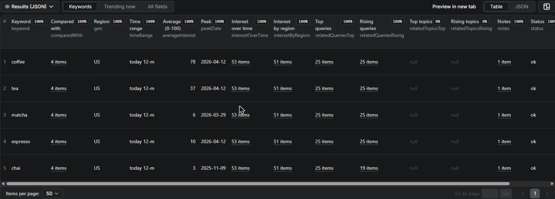Click the 'tea' keyword cell
Screen dimensions: 555x199
click(x=15, y=88)
